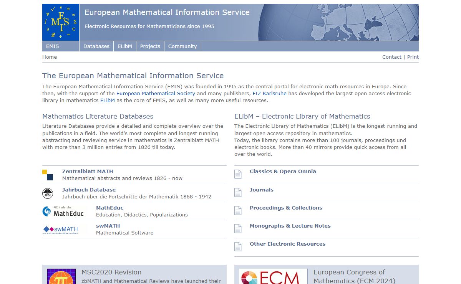461x284 pixels.
Task: Click the swMATH logo image
Action: pos(60,230)
